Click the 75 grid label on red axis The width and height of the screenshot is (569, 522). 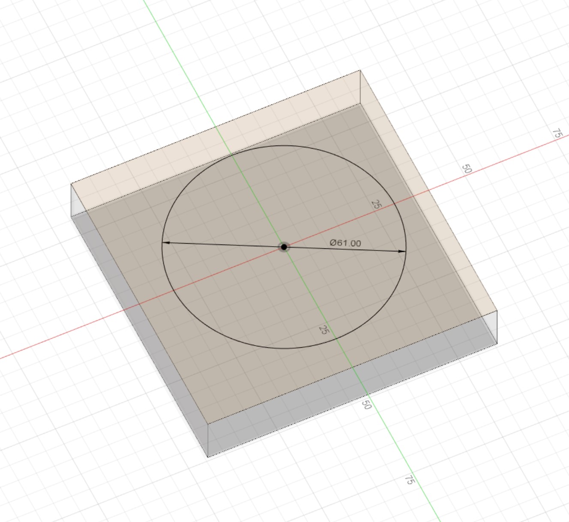557,134
